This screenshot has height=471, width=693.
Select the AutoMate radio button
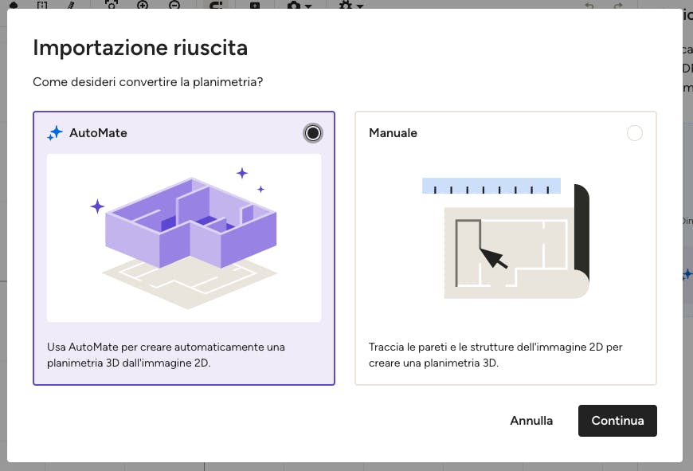313,133
